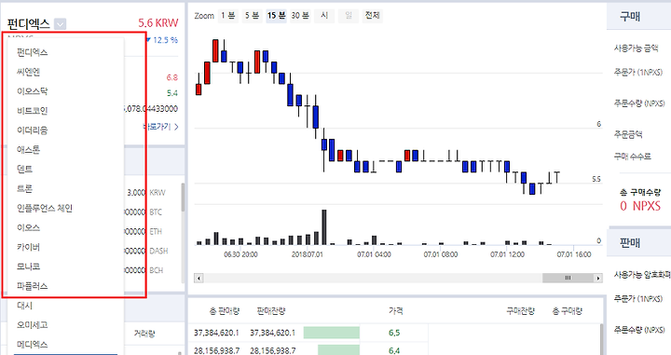This screenshot has width=671, height=355.
Task: Click the 가격 column header
Action: (395, 311)
